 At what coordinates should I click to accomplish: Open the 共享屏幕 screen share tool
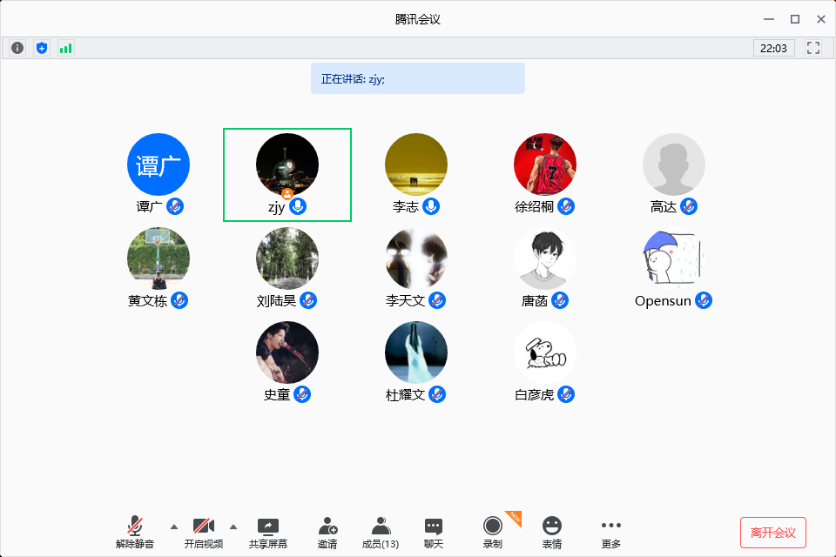(x=267, y=532)
